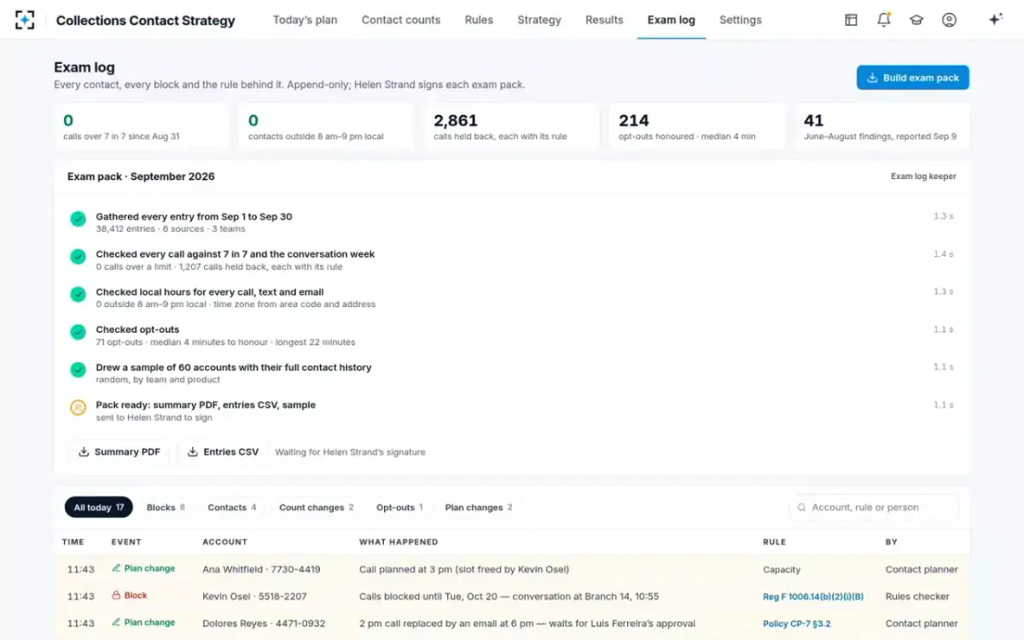Click the check icon beside Checked opt-outs
The height and width of the screenshot is (640, 1024).
78,332
